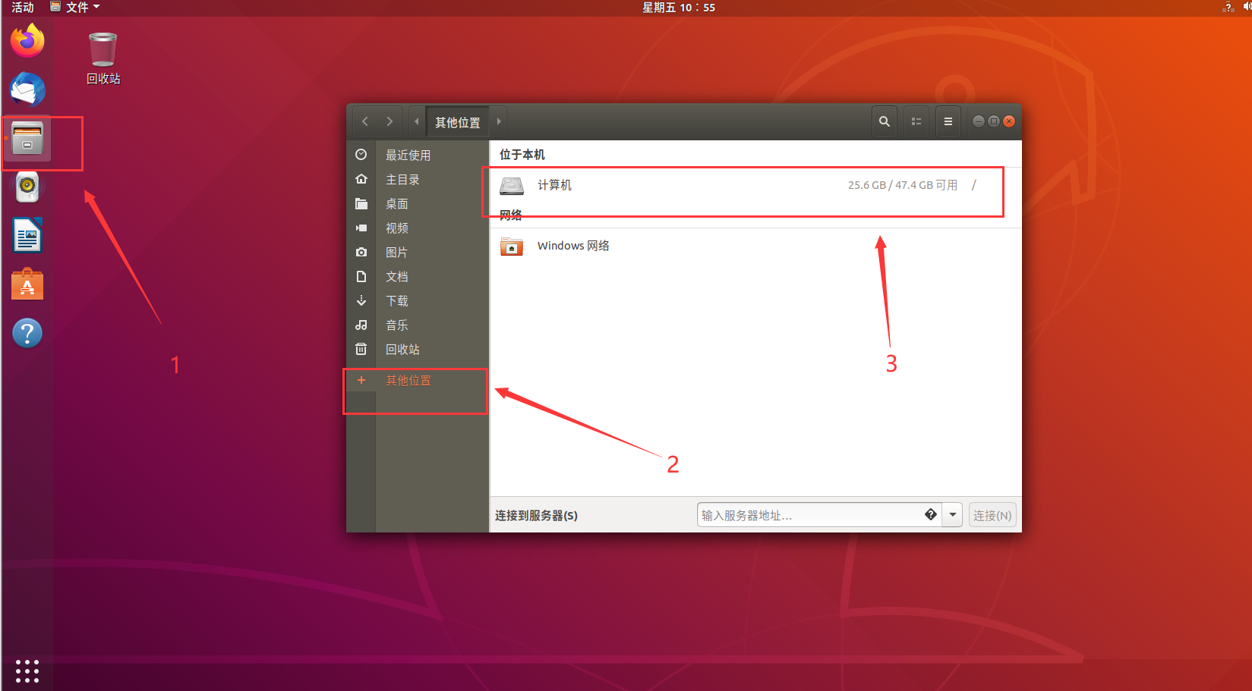
Task: Open 回收站 trash in the sidebar
Action: click(x=402, y=350)
